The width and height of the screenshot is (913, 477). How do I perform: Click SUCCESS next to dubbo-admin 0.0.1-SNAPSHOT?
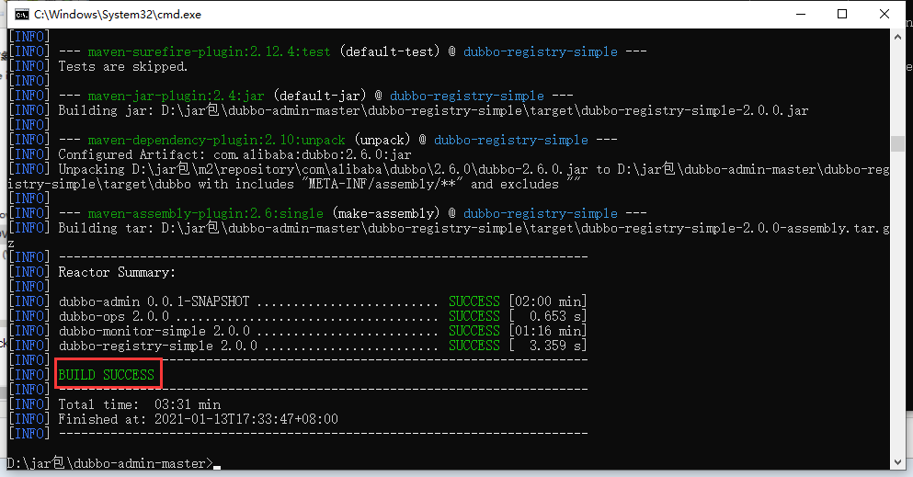click(x=474, y=301)
